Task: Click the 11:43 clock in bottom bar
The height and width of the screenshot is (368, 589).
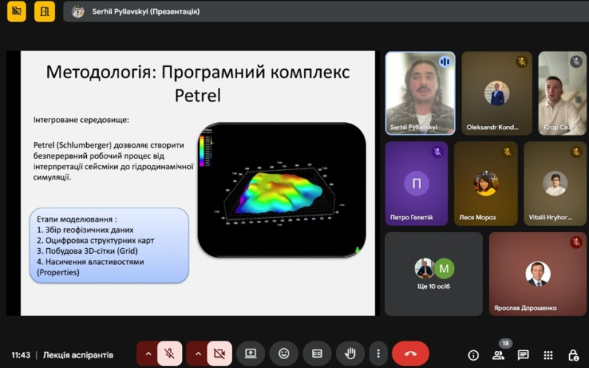Action: pos(21,355)
